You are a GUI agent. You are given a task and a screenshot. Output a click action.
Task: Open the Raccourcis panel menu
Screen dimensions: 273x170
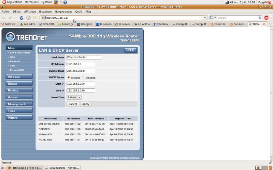[32, 2]
